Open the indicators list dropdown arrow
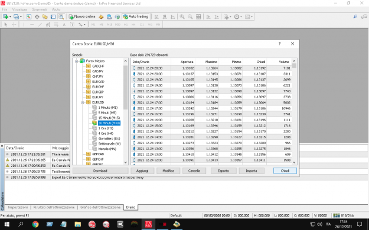The height and width of the screenshot is (230, 369). [230, 16]
